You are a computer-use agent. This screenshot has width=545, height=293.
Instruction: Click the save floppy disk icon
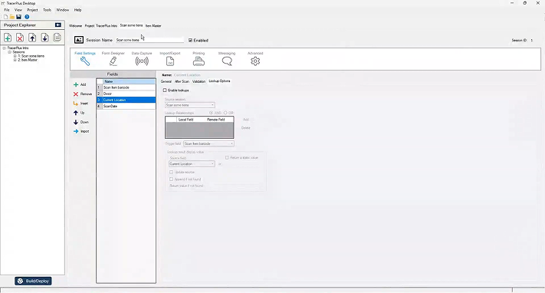18,17
